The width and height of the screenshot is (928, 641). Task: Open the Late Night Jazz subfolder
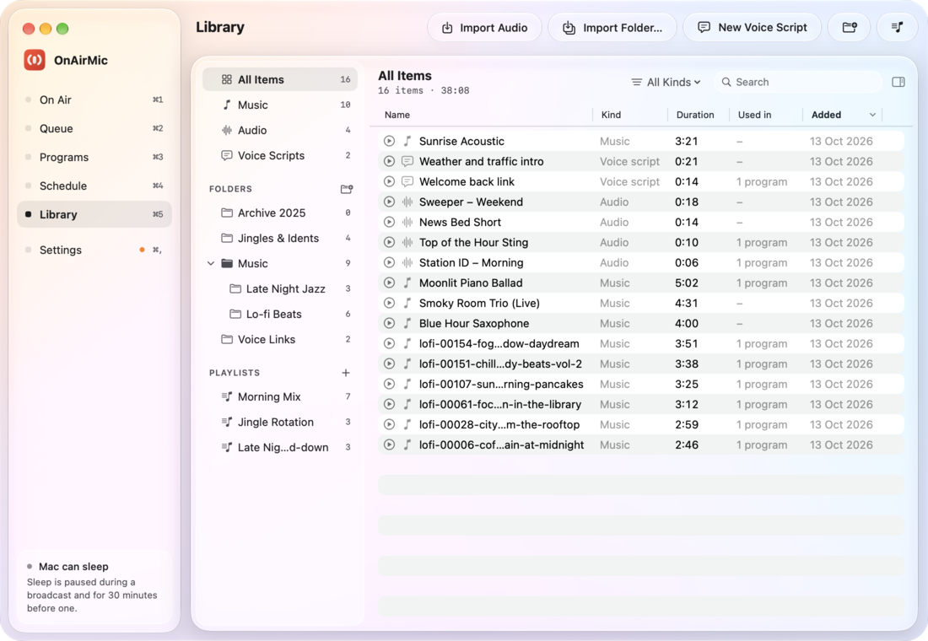pyautogui.click(x=280, y=288)
